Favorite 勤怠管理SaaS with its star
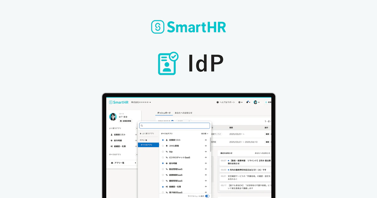This screenshot has height=198, width=377. tap(163, 169)
